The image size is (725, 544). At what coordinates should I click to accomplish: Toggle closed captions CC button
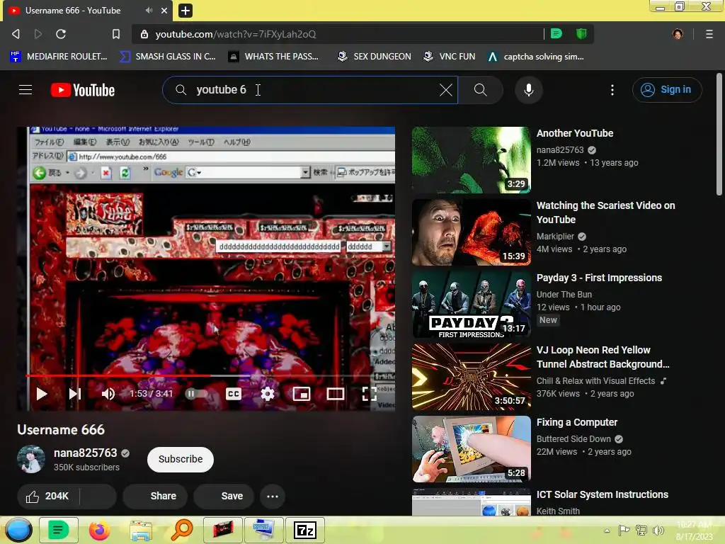[x=234, y=394]
